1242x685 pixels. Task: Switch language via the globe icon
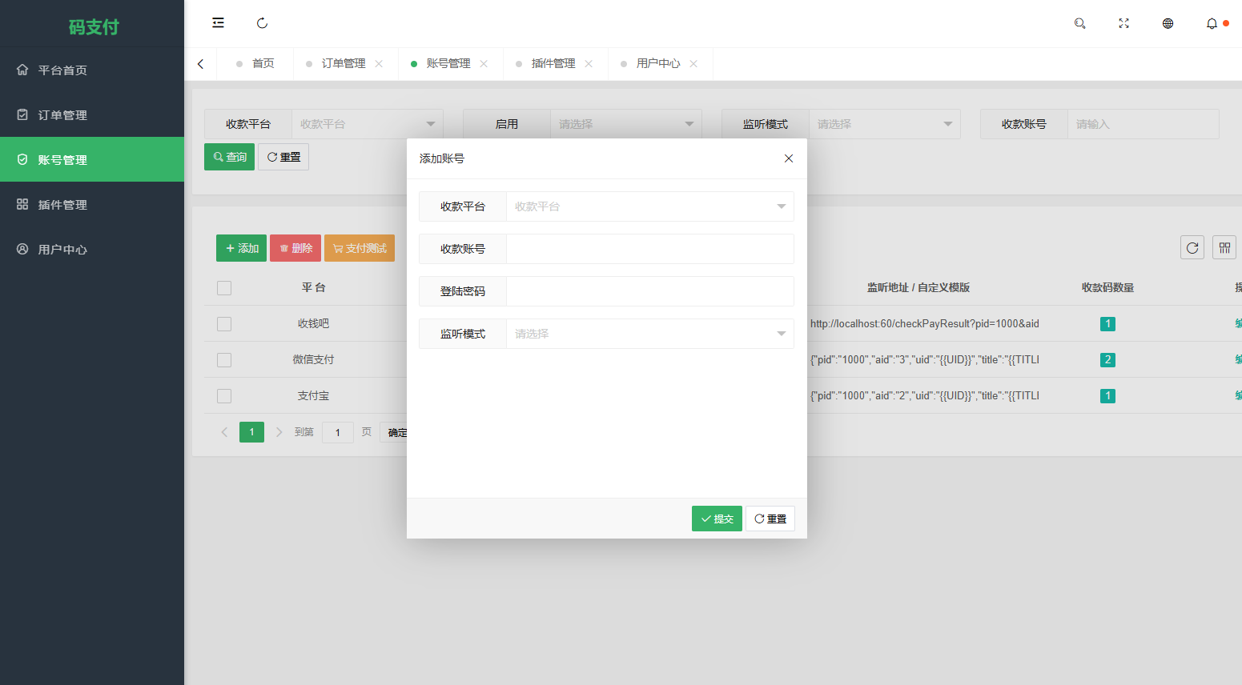point(1168,23)
